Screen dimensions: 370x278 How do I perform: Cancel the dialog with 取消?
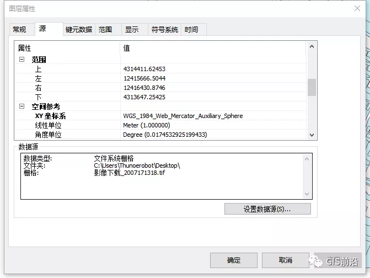click(286, 260)
